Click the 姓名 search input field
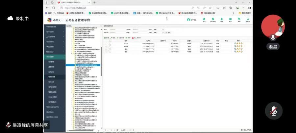Viewport: 296px width, 133px height. (116, 29)
